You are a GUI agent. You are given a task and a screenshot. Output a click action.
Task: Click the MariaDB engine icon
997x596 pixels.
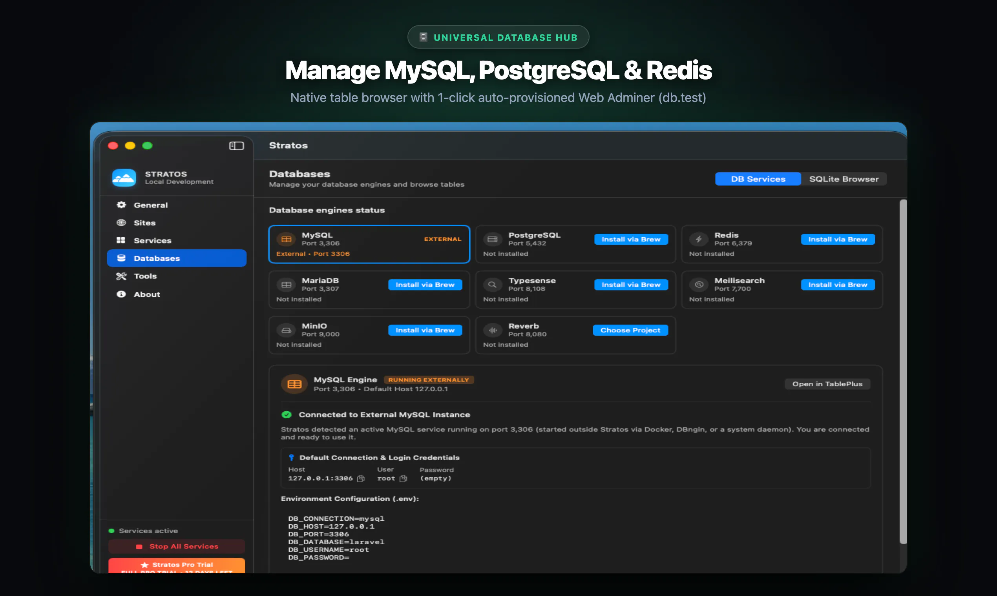pyautogui.click(x=286, y=285)
